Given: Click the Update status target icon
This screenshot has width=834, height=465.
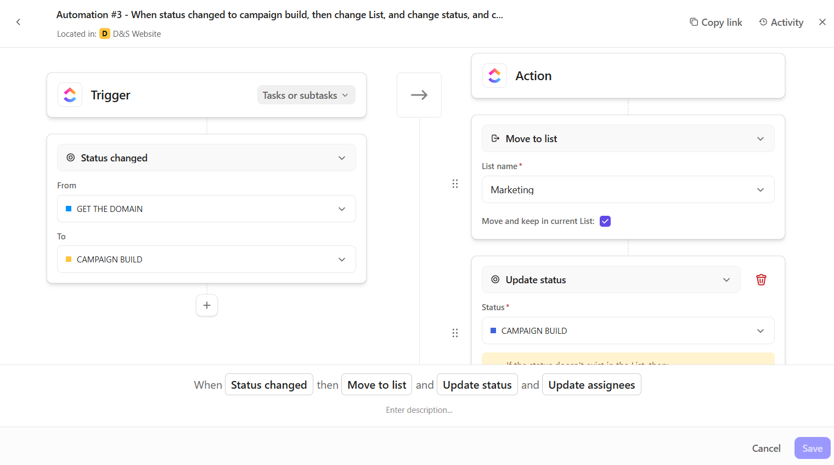Looking at the screenshot, I should (495, 279).
